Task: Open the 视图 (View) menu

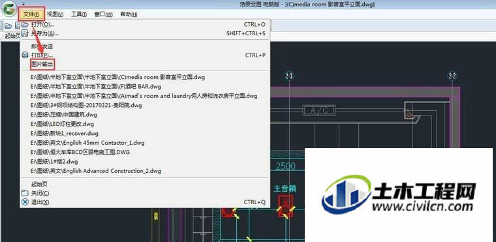Action: (55, 14)
